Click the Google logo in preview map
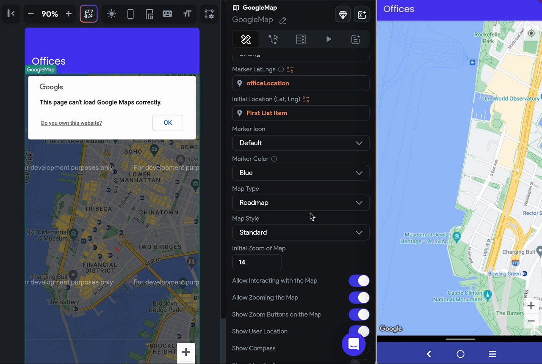 click(391, 328)
